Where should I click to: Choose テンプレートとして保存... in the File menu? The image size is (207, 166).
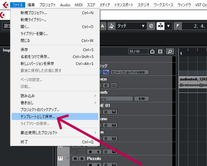55,116
